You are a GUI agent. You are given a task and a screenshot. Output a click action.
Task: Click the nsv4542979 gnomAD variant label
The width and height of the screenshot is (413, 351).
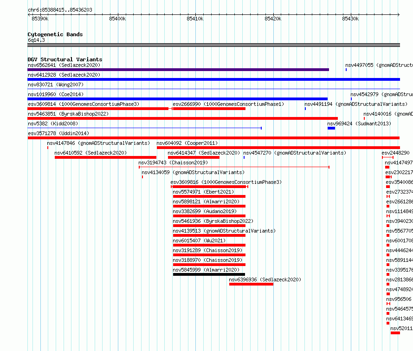click(x=381, y=94)
